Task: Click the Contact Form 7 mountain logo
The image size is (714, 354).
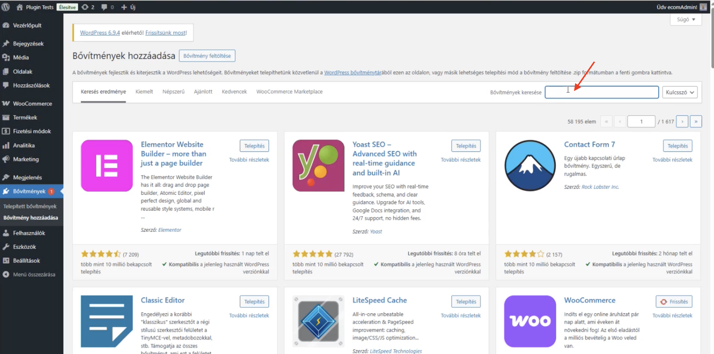Action: coord(530,166)
